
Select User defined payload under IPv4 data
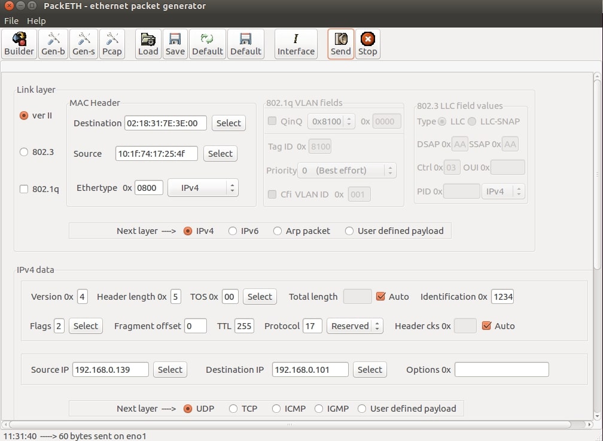(362, 409)
